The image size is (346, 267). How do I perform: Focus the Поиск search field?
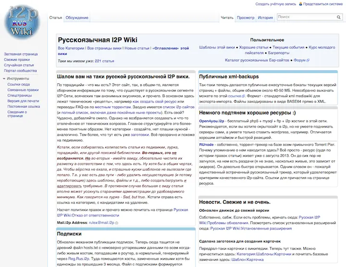coord(305,17)
